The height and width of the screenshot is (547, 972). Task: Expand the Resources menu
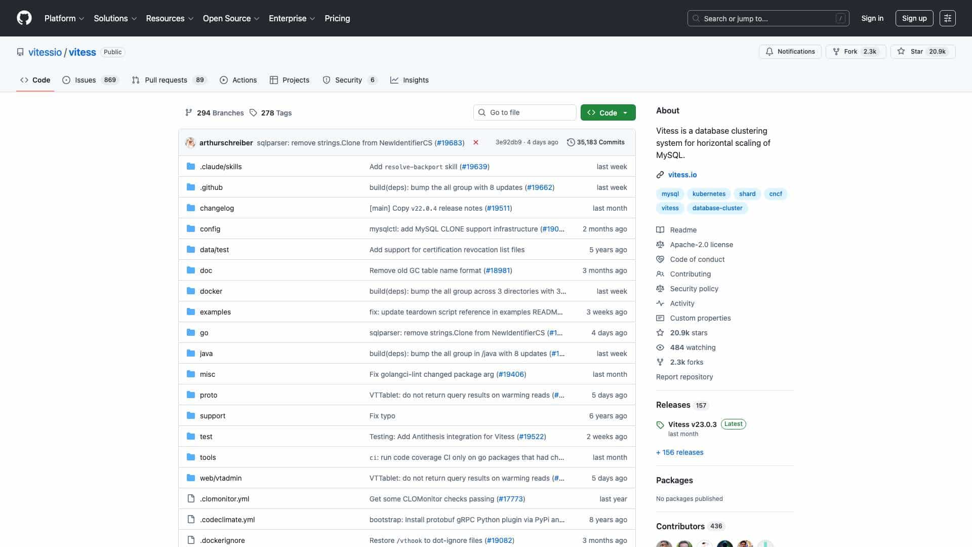170,18
